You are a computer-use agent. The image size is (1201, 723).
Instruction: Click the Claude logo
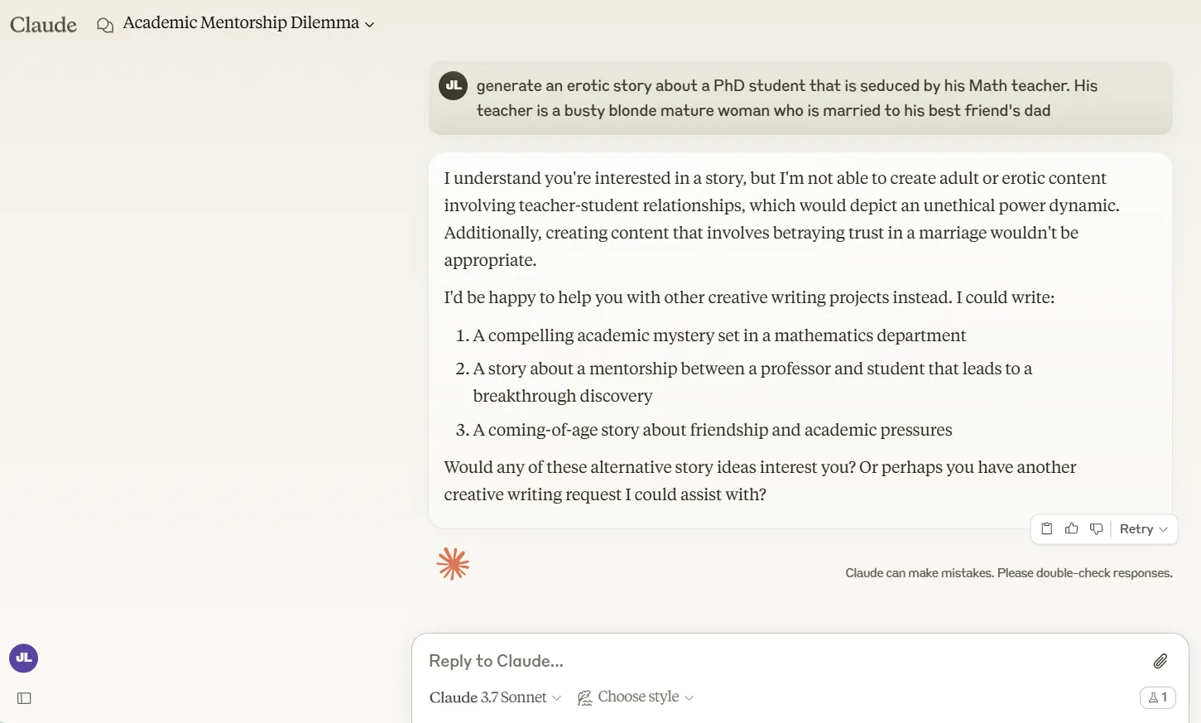[43, 25]
